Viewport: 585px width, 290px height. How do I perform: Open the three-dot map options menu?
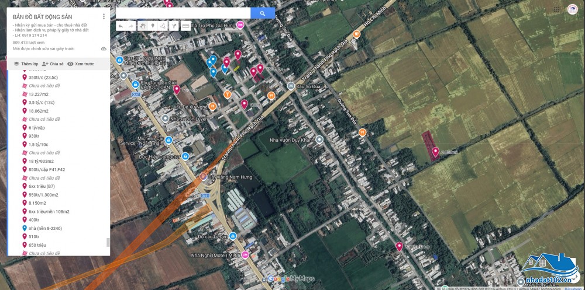[x=104, y=16]
